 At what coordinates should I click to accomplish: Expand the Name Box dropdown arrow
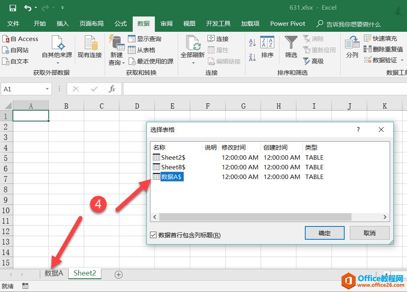tap(47, 89)
